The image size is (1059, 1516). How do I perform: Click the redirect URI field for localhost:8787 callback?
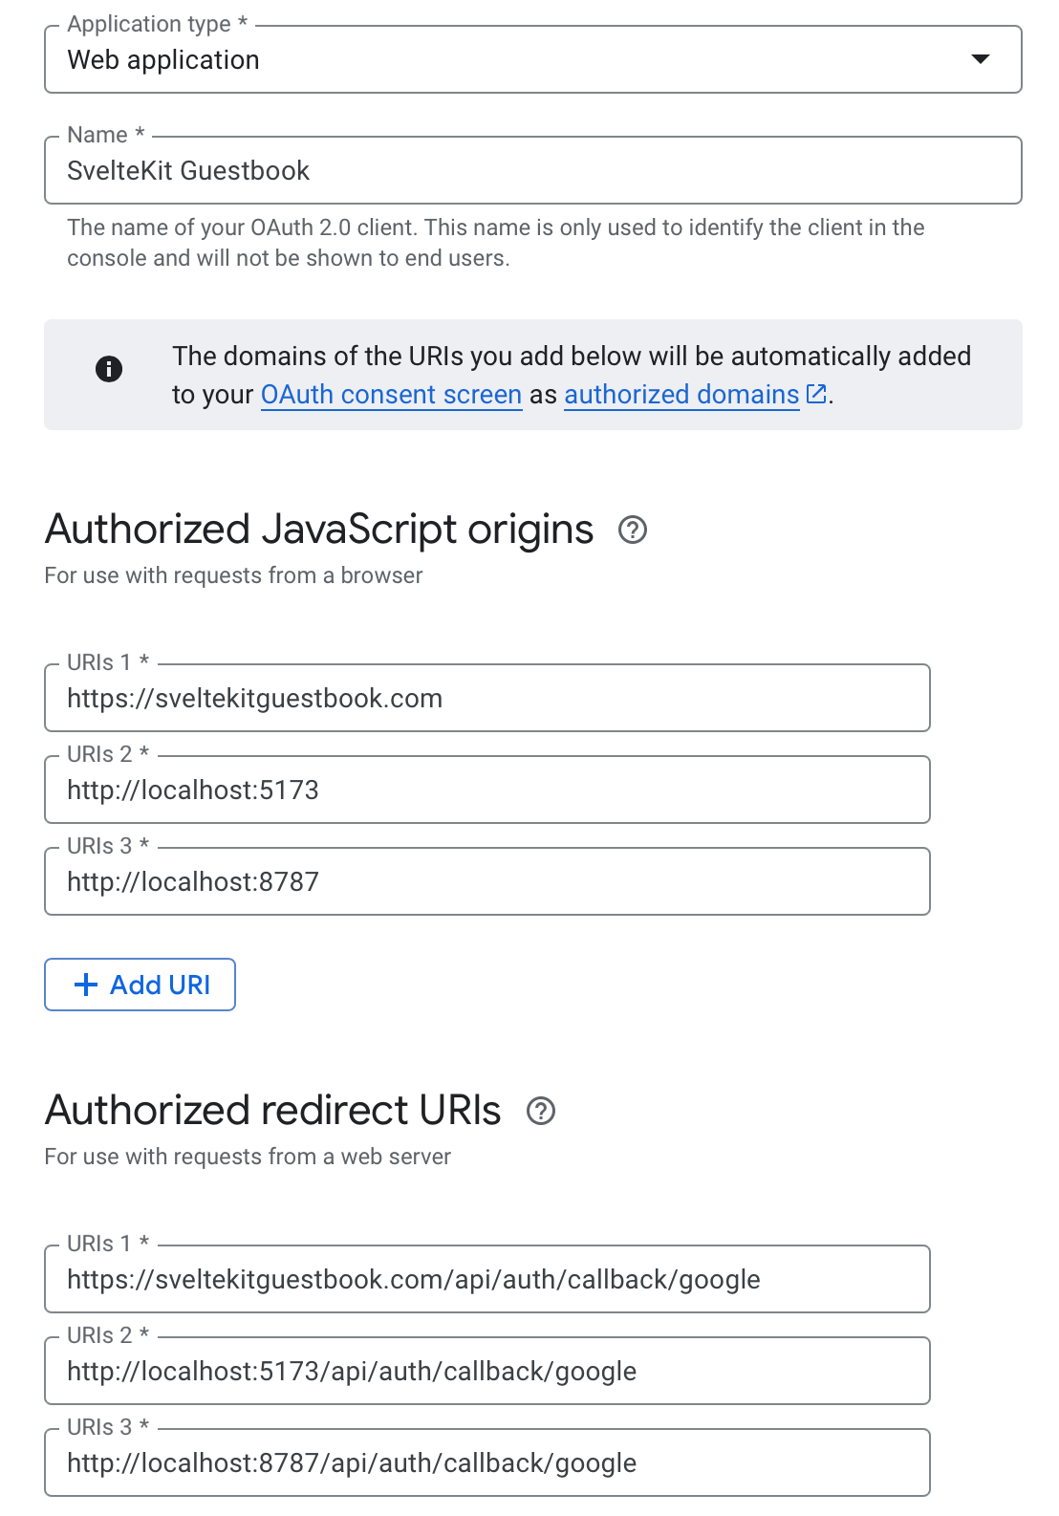tap(487, 1462)
